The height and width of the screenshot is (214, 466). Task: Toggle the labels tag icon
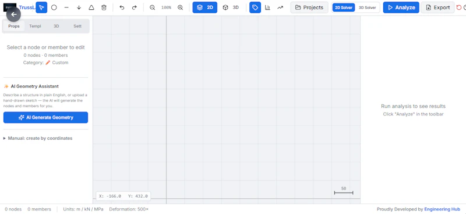255,8
